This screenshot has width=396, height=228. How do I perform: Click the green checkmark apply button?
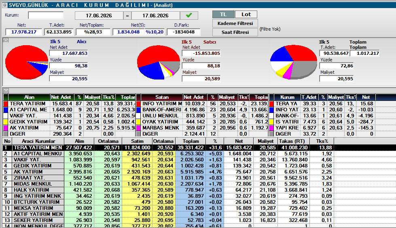click(189, 15)
